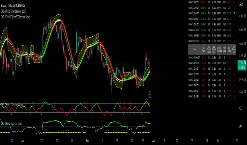
Task: Select the GKD-B Multi-Ticker Baseline indicator legend
Action: tap(14, 11)
